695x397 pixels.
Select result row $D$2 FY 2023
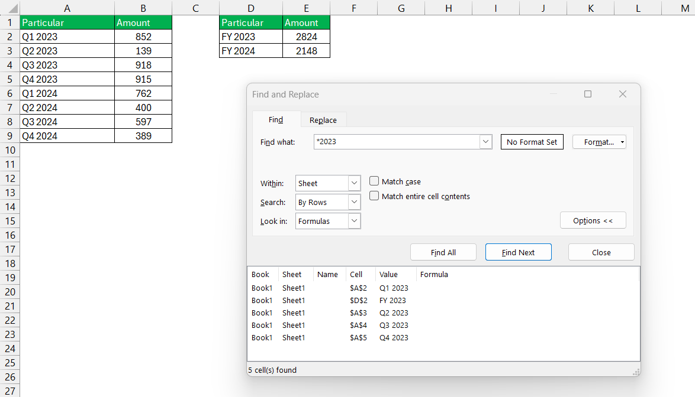[x=443, y=300]
